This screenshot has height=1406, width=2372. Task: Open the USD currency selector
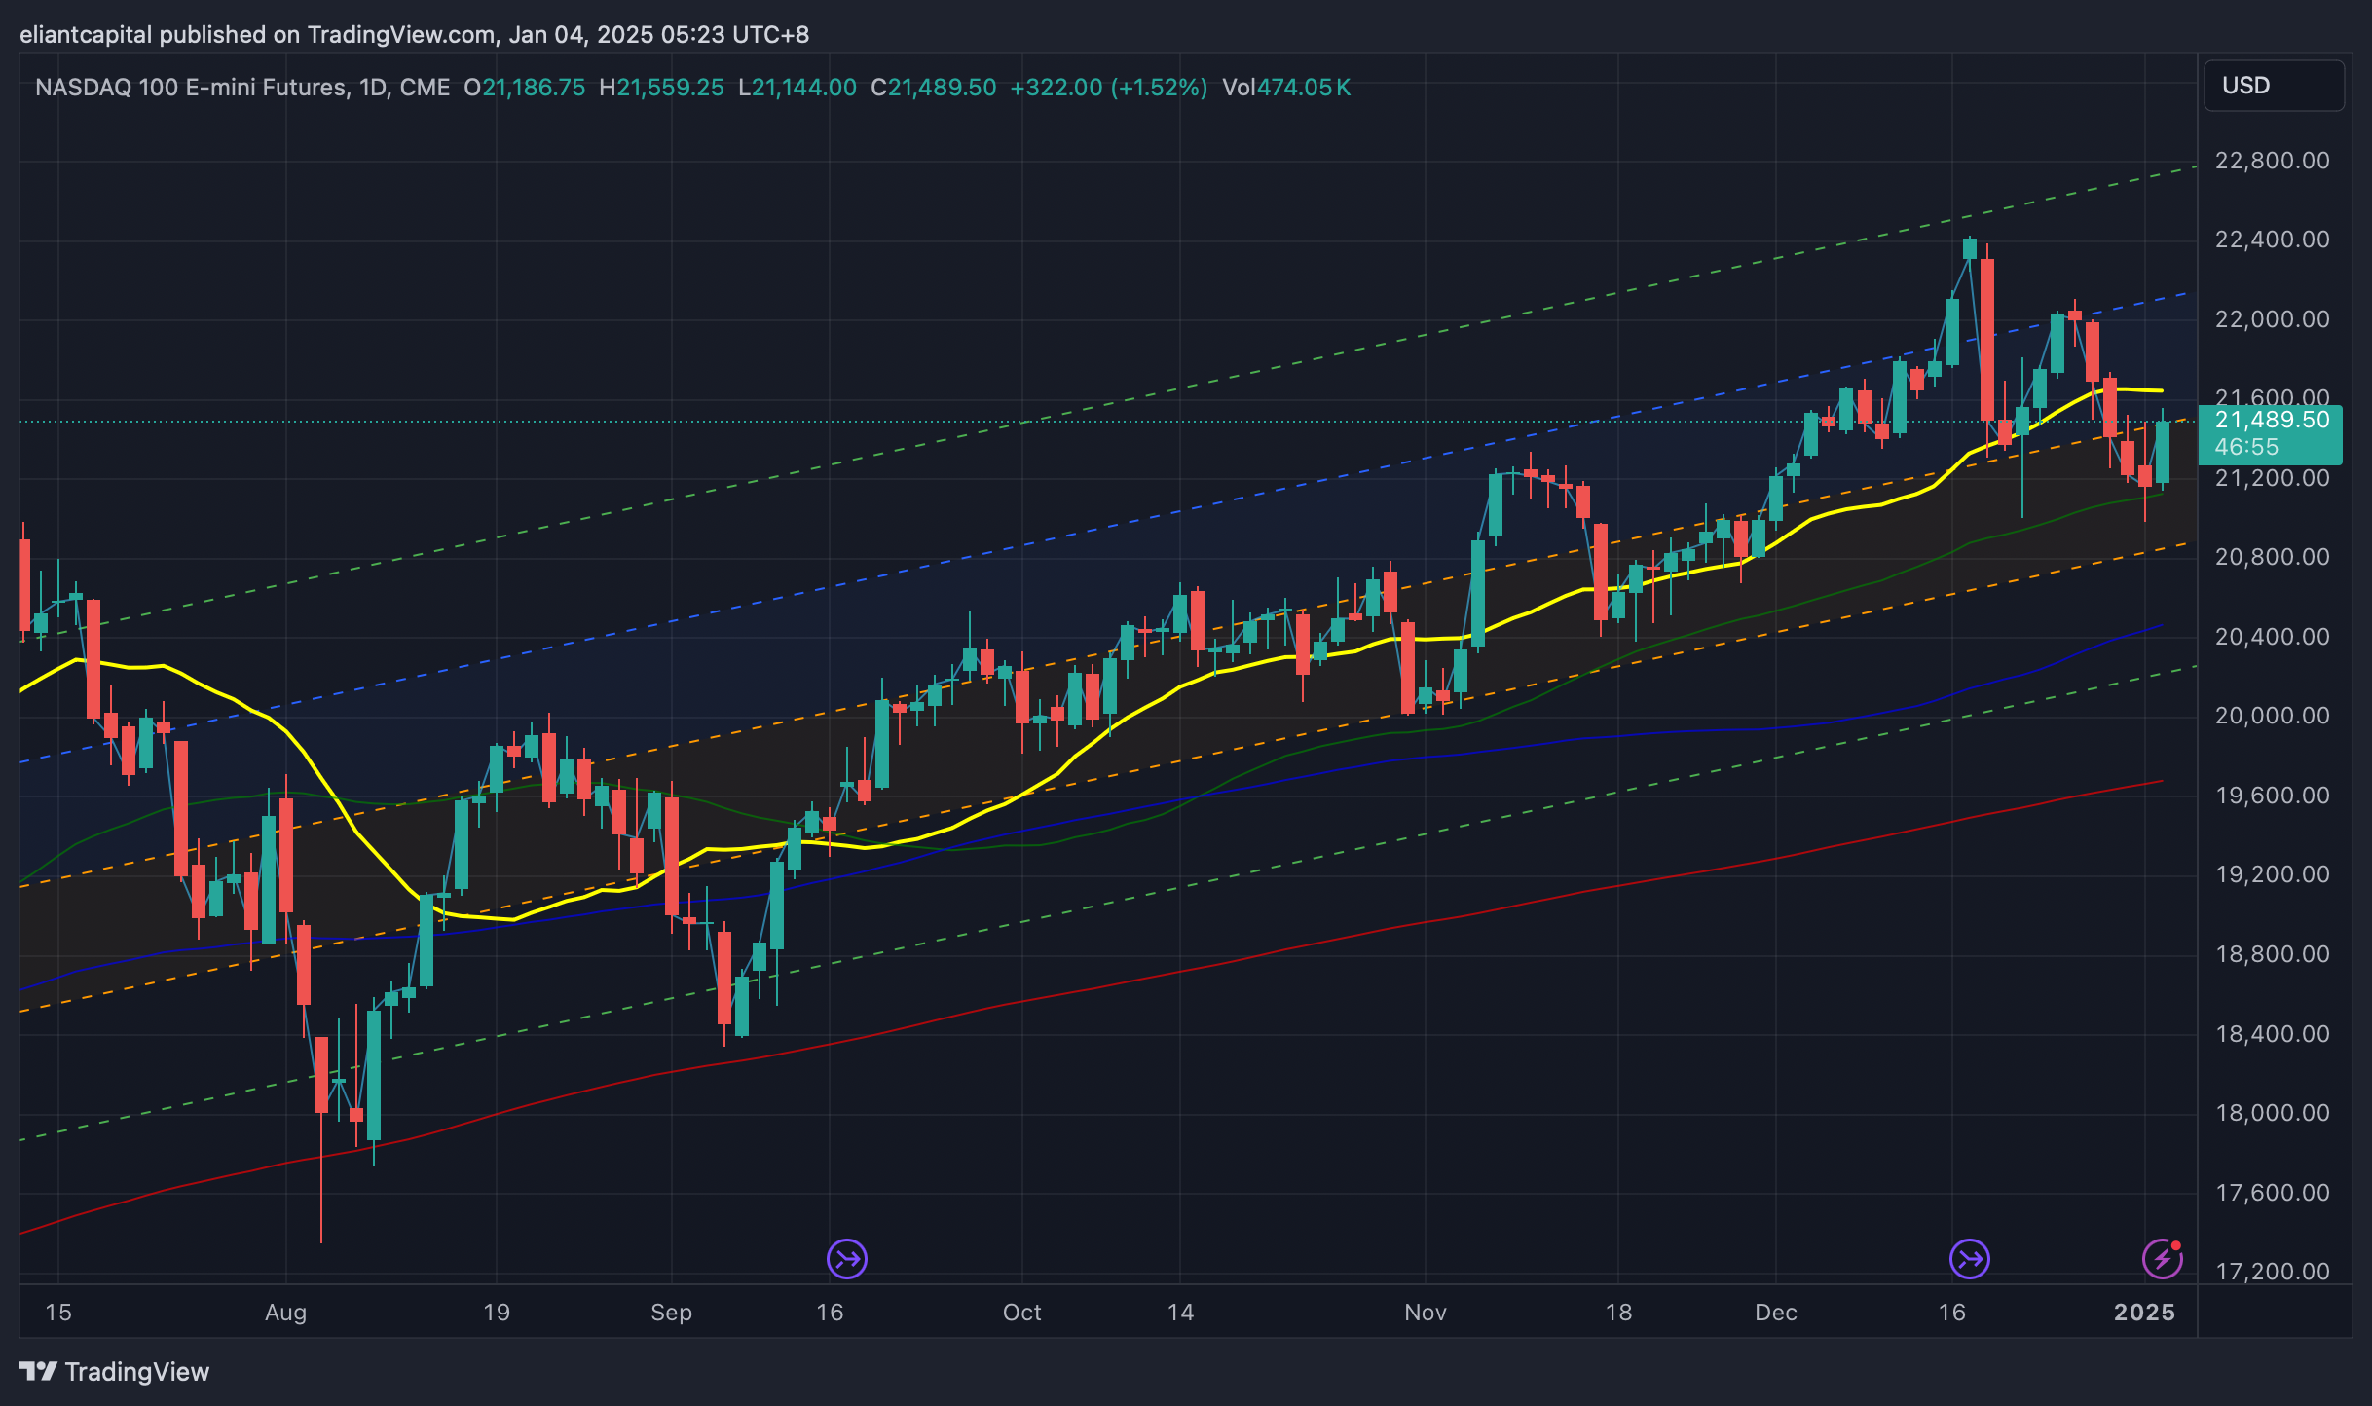click(x=2273, y=86)
